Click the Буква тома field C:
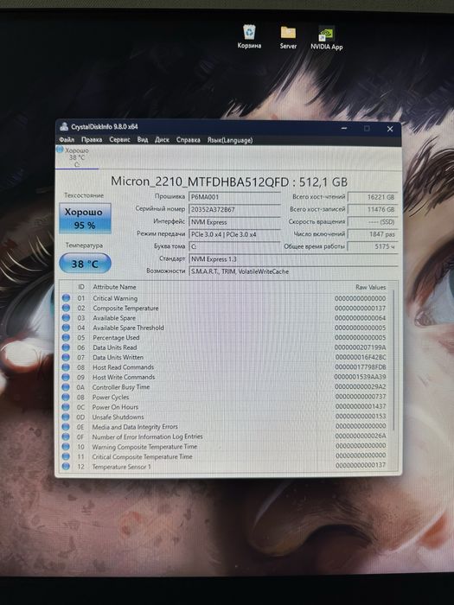 tap(234, 246)
